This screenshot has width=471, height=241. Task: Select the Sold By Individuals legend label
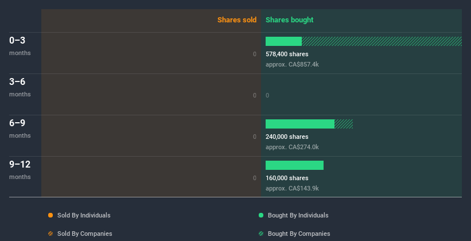(x=84, y=215)
